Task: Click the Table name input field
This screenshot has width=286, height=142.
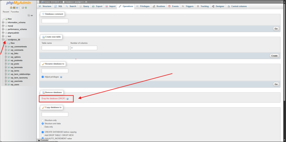Action: pos(55,48)
